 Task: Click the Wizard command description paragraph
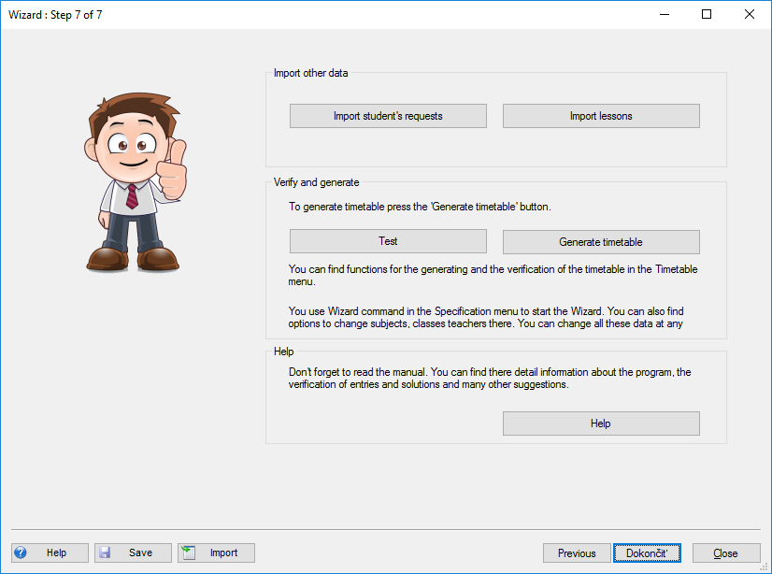coord(492,318)
